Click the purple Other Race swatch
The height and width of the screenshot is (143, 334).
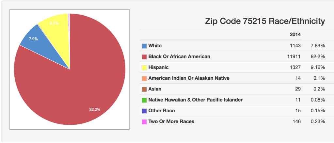144,111
